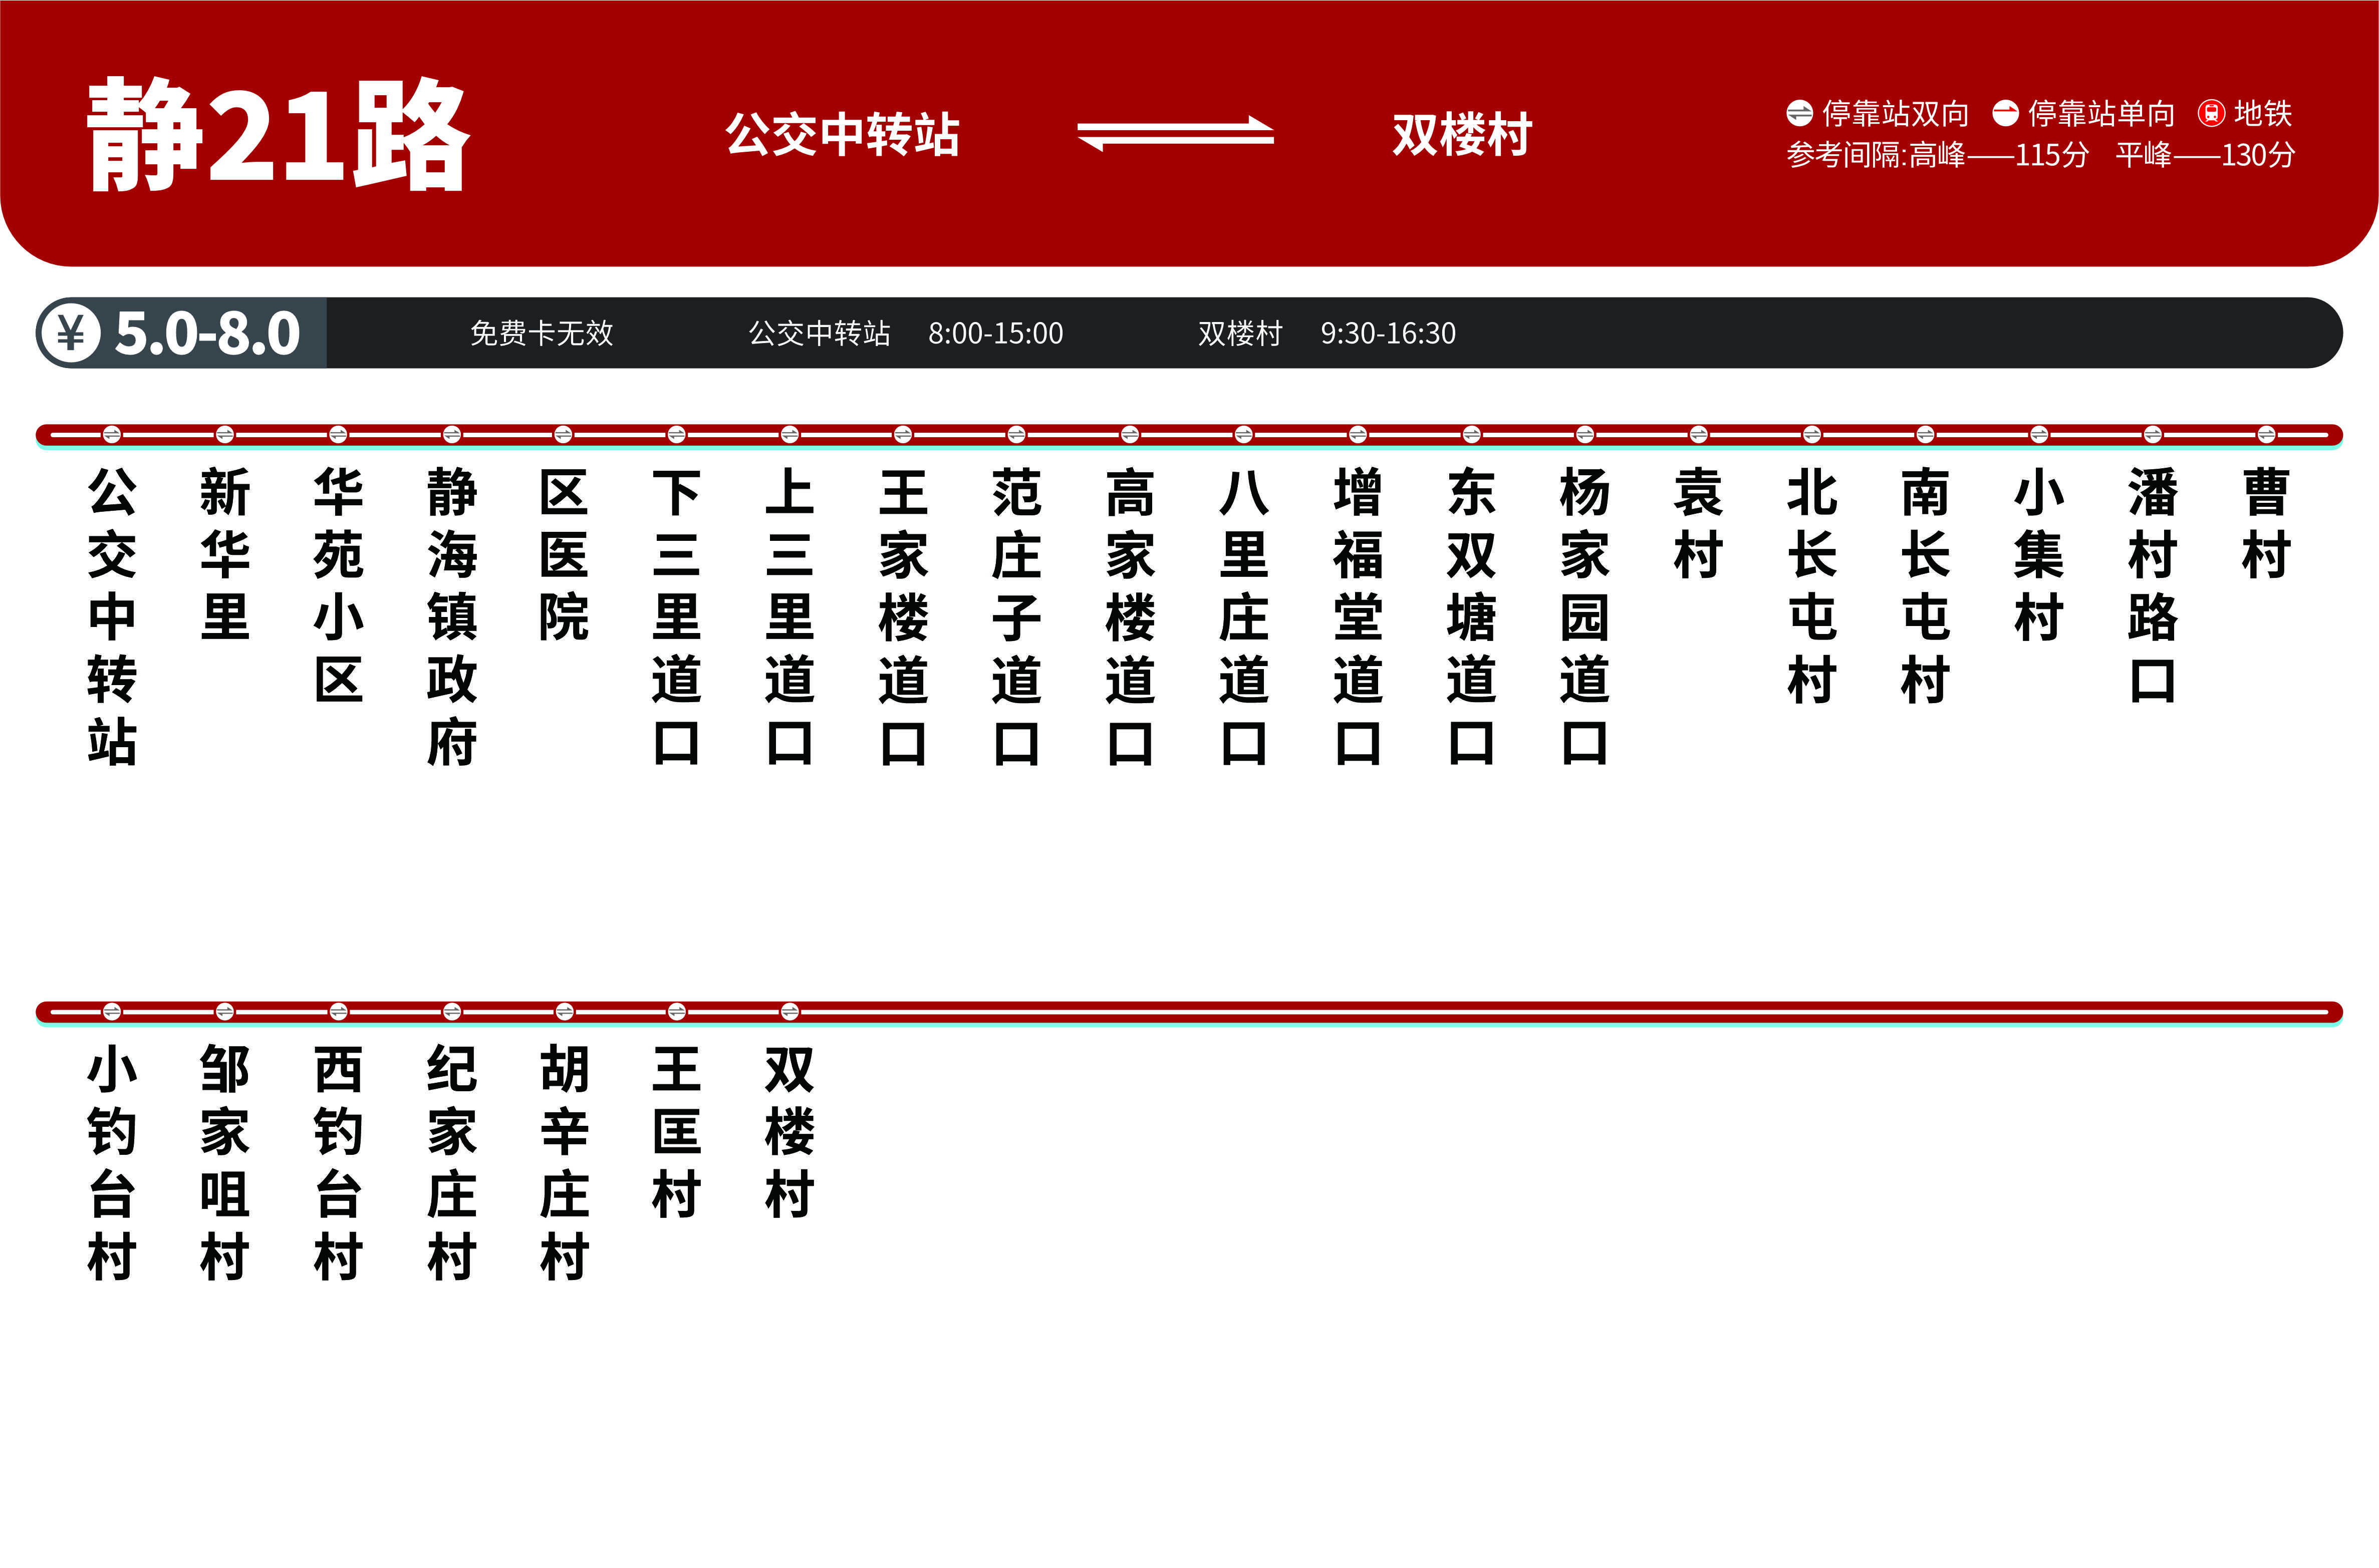Select the 胡辛庄村 station label
2379x1568 pixels.
click(x=564, y=1162)
